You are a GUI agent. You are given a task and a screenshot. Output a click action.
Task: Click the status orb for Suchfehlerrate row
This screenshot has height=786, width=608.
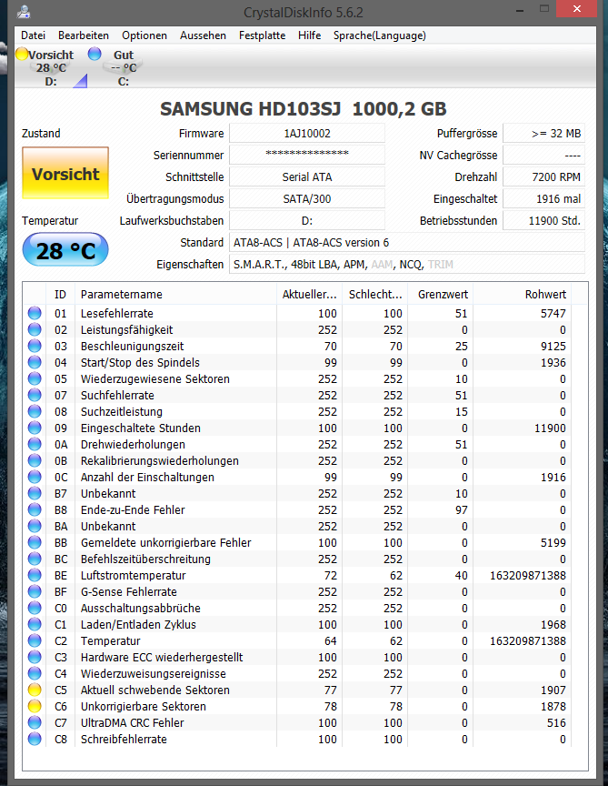pos(35,395)
